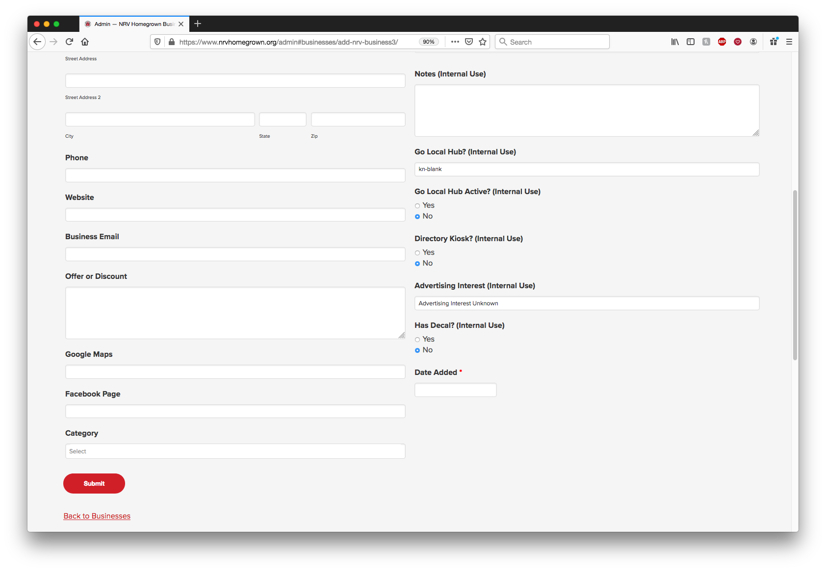Click the page vertical scrollbar
Image resolution: width=826 pixels, height=571 pixels.
[795, 275]
